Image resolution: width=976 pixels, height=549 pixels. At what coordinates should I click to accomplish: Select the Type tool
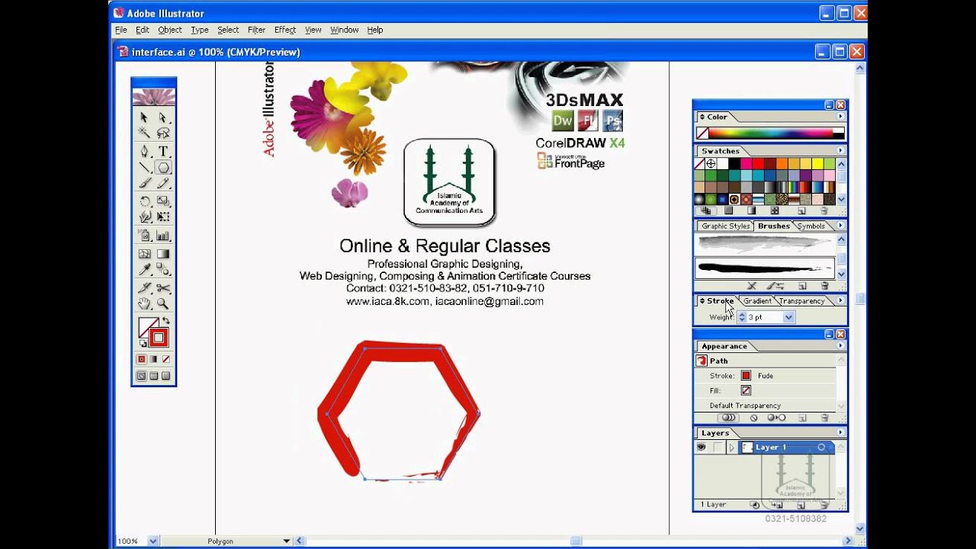pyautogui.click(x=162, y=151)
